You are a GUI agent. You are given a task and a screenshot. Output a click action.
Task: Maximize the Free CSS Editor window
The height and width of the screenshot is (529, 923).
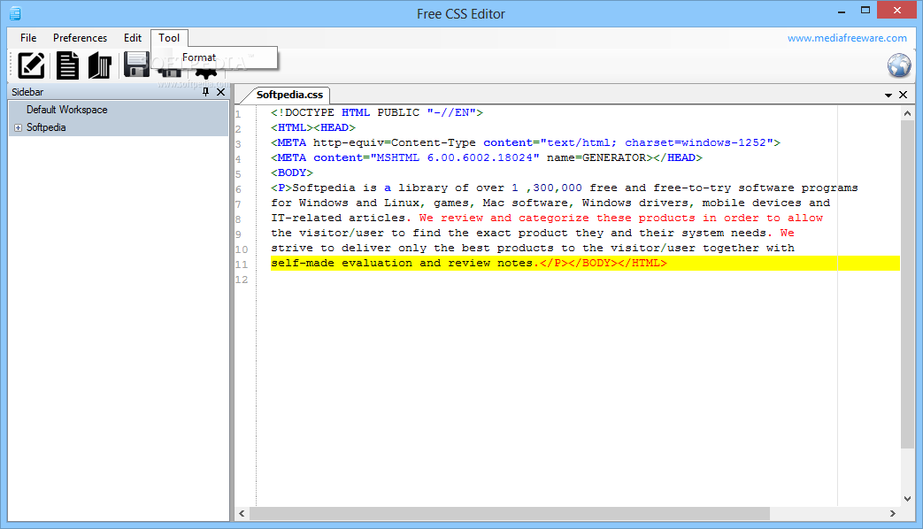(865, 11)
